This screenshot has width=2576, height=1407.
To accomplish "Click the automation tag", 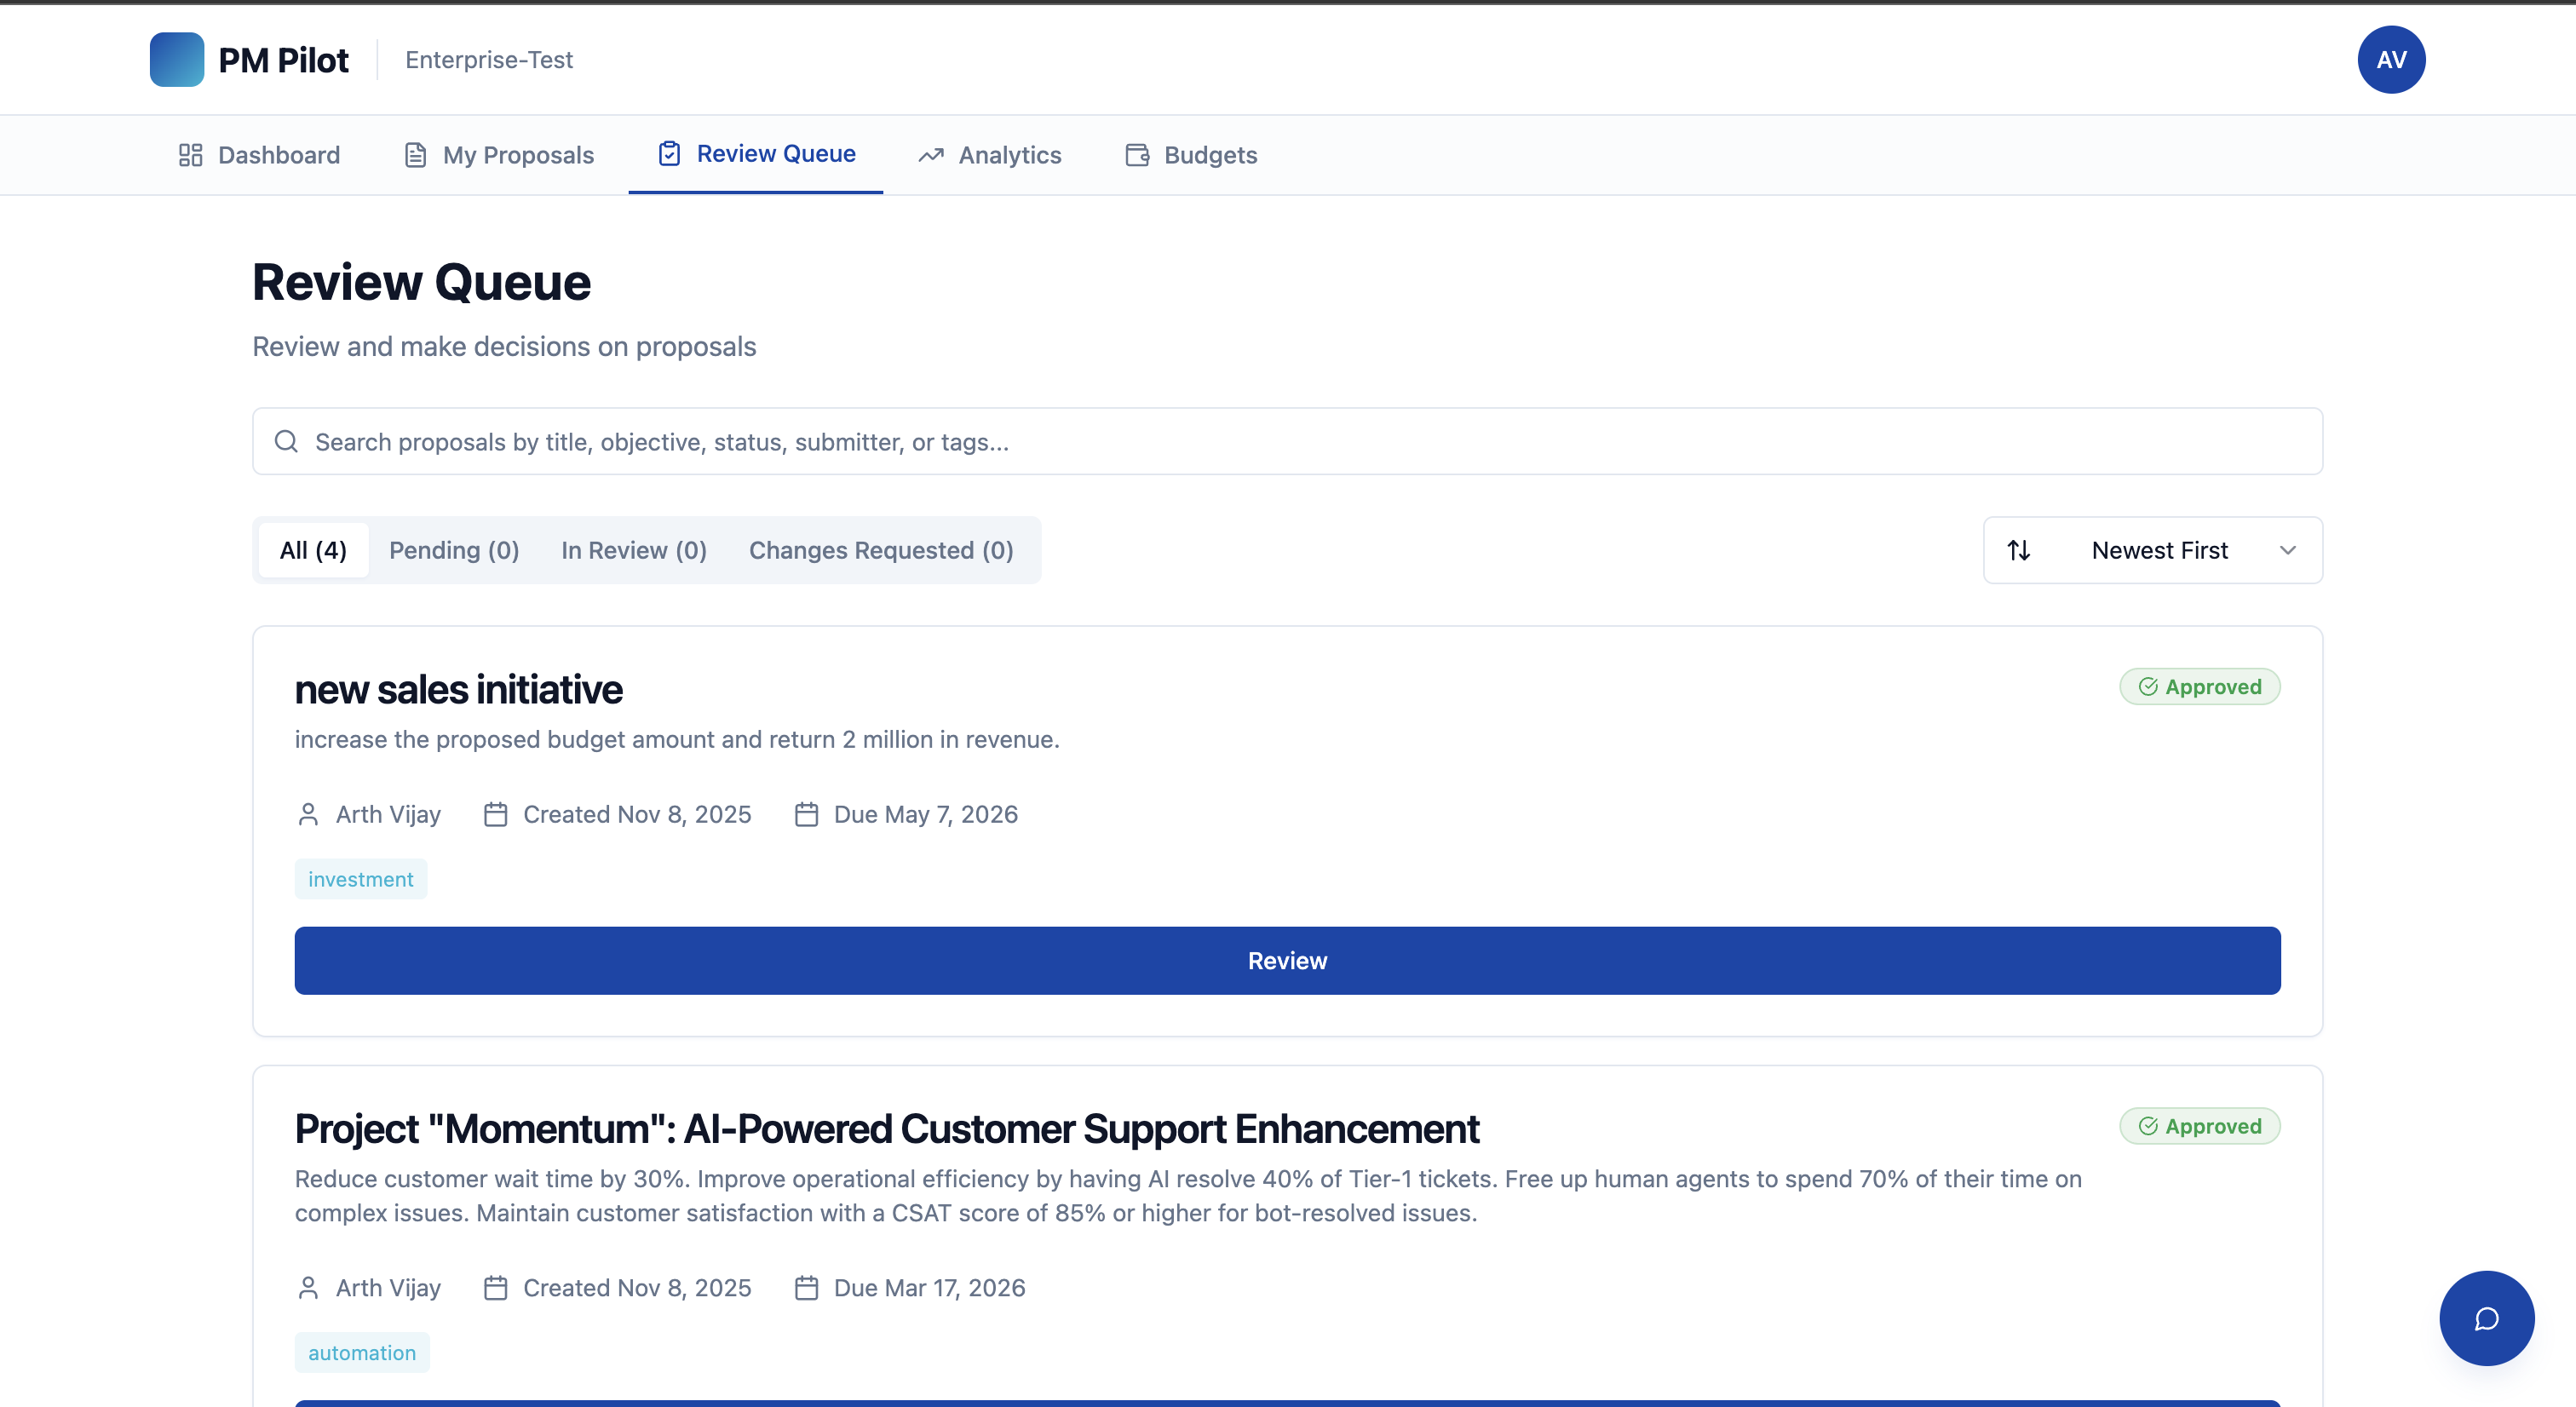I will [x=361, y=1352].
